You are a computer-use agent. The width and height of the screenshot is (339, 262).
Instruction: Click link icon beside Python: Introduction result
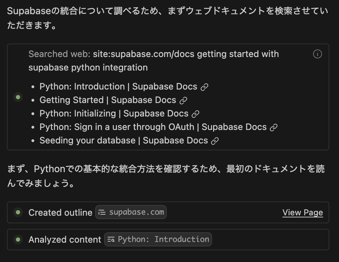[x=205, y=87]
